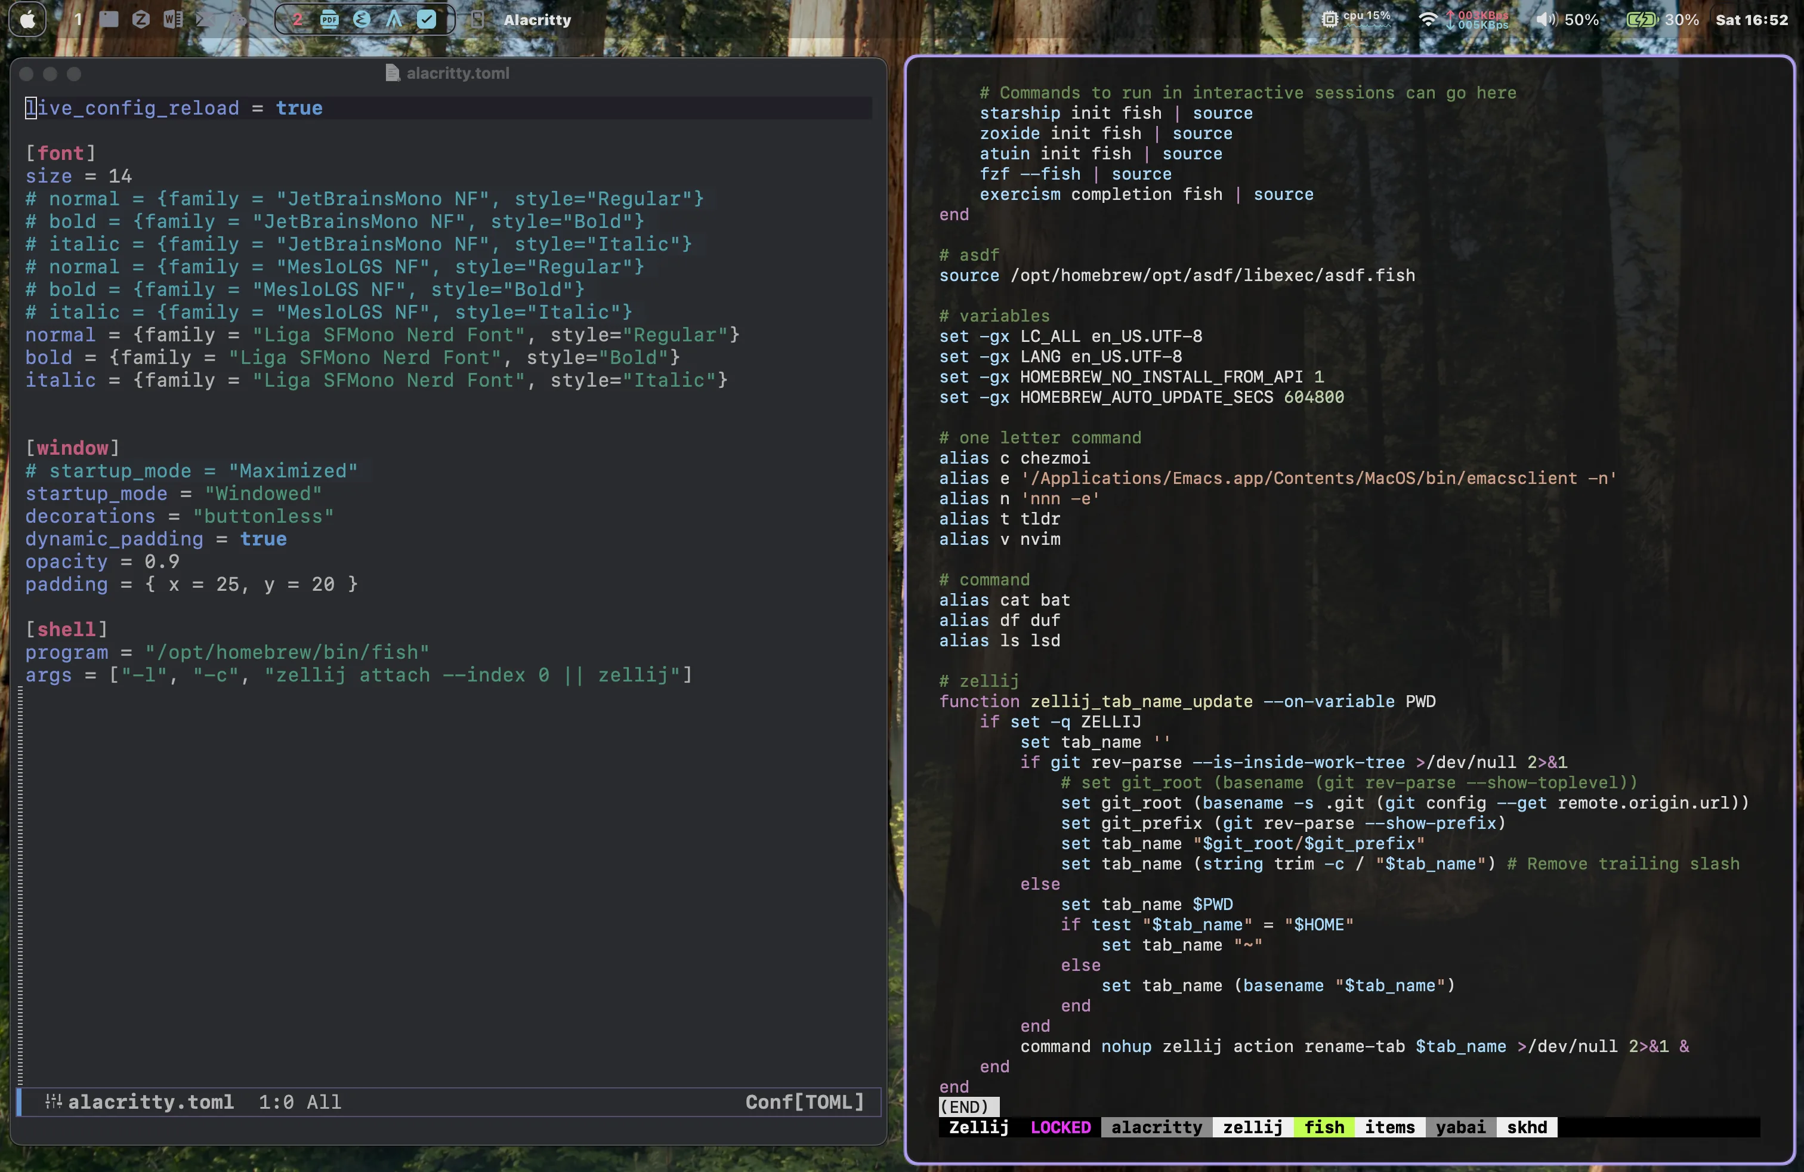Screen dimensions: 1804x1172
Task: Click the Alacritty icon in space 2
Action: [394, 19]
